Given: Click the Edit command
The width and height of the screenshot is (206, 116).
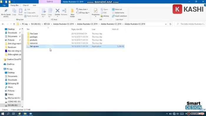Looking at the screenshot, I should tap(104, 13).
